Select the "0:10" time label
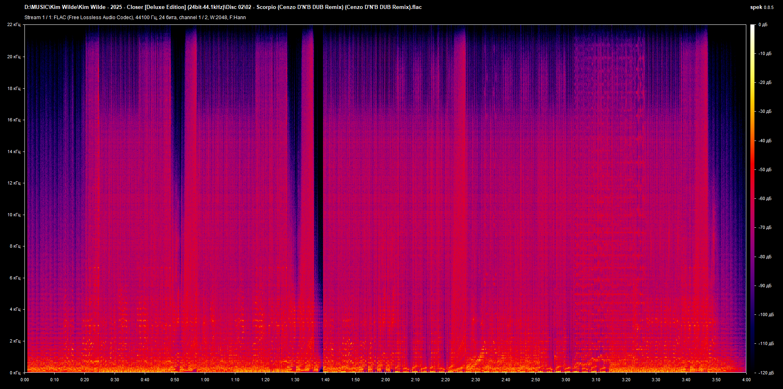The image size is (783, 389). 55,380
